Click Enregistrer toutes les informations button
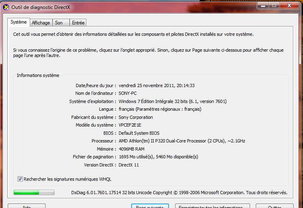This screenshot has width=303, height=208. 212,206
